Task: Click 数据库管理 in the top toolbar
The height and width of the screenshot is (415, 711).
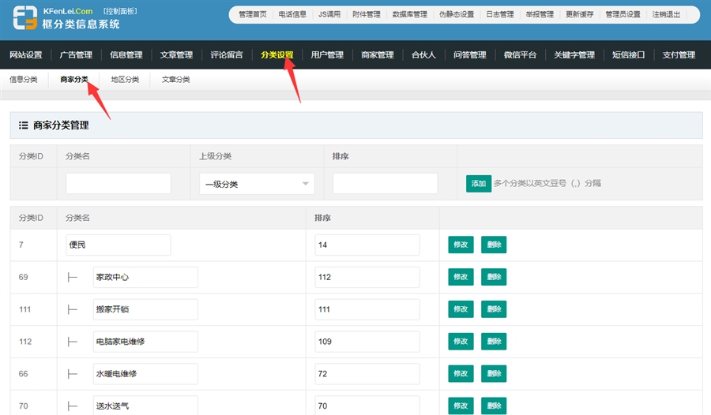Action: click(x=409, y=14)
